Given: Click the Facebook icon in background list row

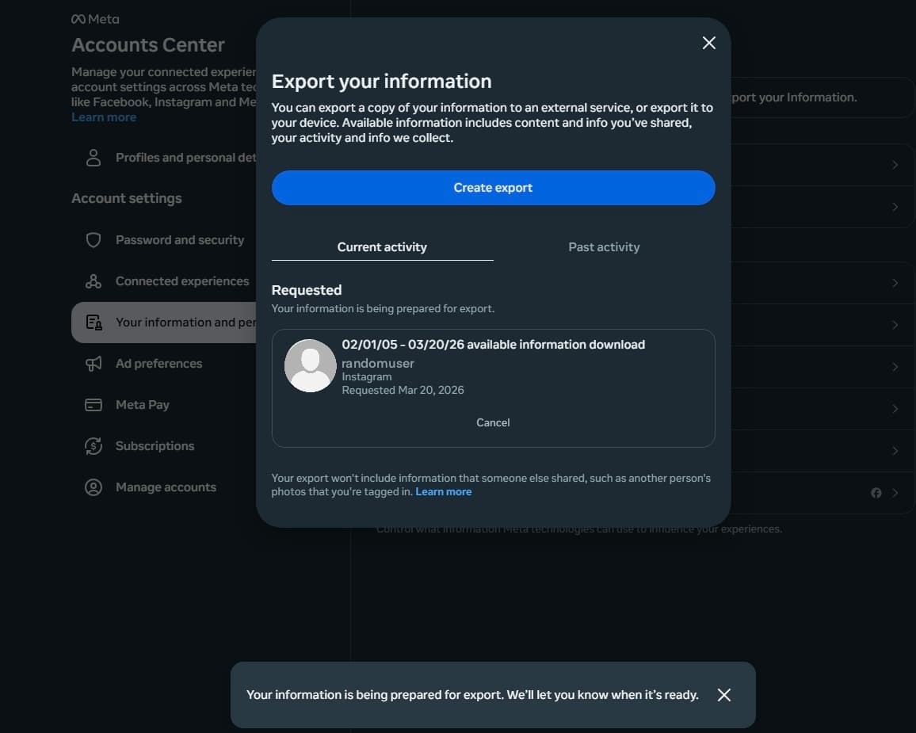Looking at the screenshot, I should [876, 493].
